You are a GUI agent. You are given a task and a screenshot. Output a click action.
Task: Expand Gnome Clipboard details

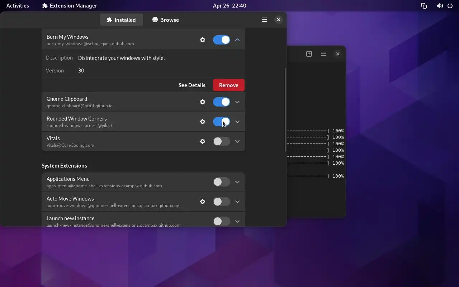[237, 102]
